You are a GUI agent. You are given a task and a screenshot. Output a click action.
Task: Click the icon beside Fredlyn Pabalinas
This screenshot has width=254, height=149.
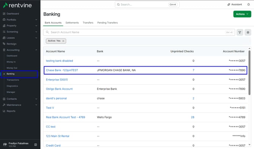click(36, 144)
